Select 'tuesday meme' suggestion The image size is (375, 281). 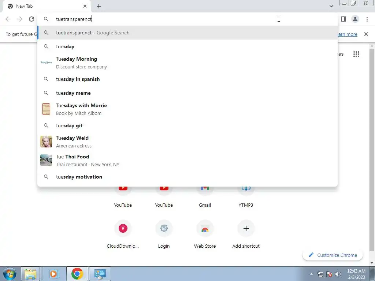click(x=187, y=93)
